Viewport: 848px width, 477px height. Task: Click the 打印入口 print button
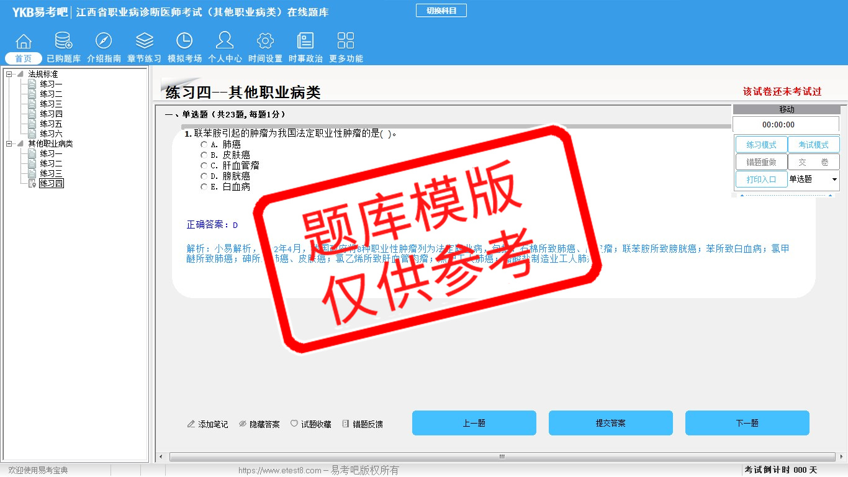point(762,179)
